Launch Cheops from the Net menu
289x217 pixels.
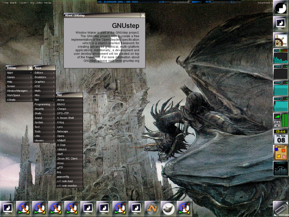[x=69, y=109]
